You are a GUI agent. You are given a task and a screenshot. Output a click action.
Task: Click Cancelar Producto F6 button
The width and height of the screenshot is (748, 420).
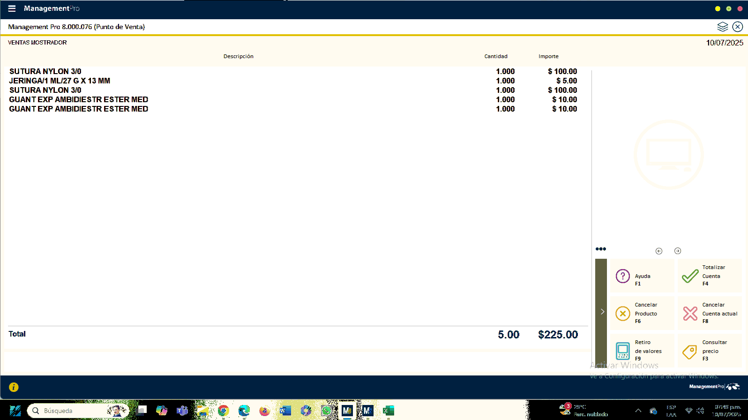click(642, 313)
